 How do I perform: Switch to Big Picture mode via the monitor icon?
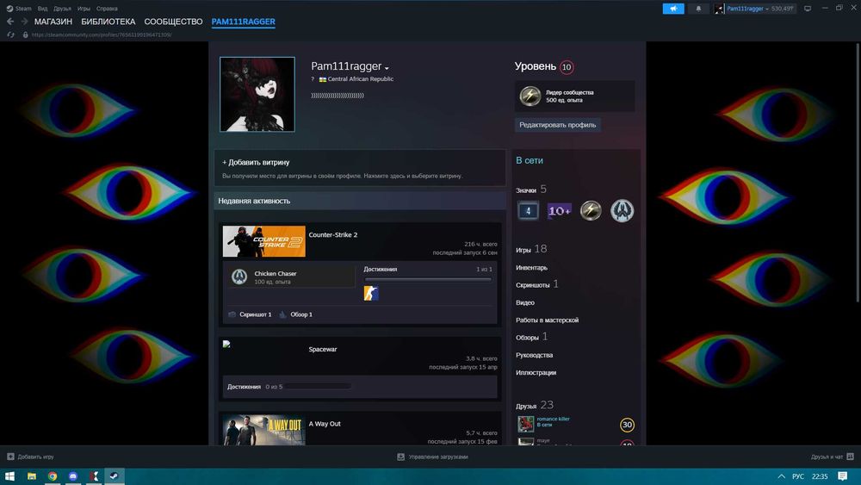(808, 9)
